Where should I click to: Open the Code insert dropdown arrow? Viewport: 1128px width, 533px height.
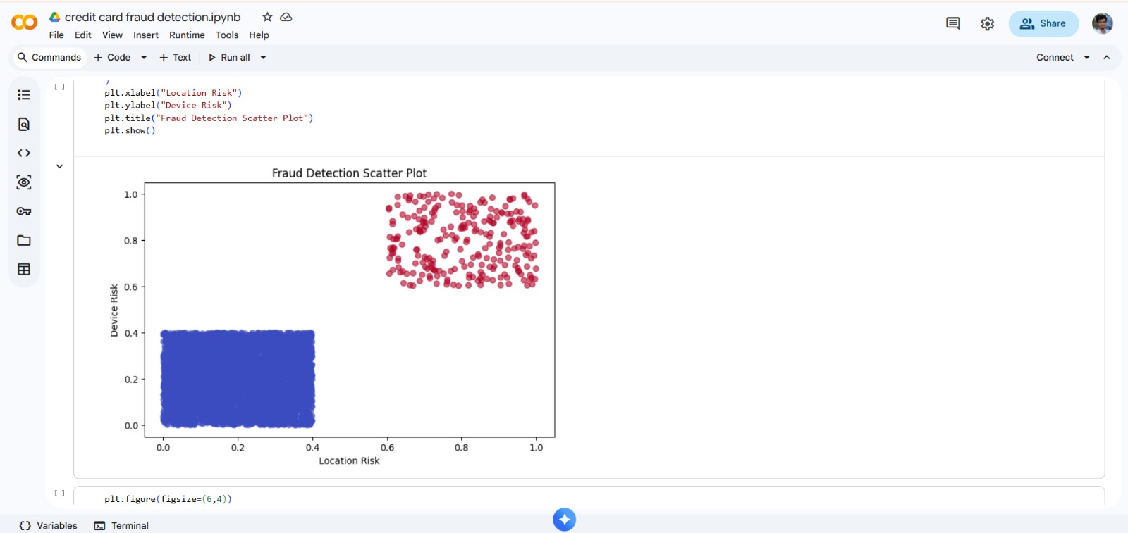click(144, 58)
